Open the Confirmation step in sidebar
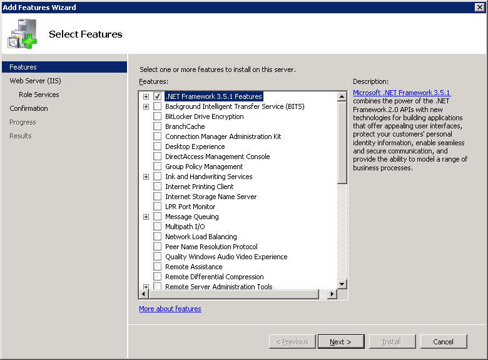The height and width of the screenshot is (360, 488). click(x=29, y=108)
